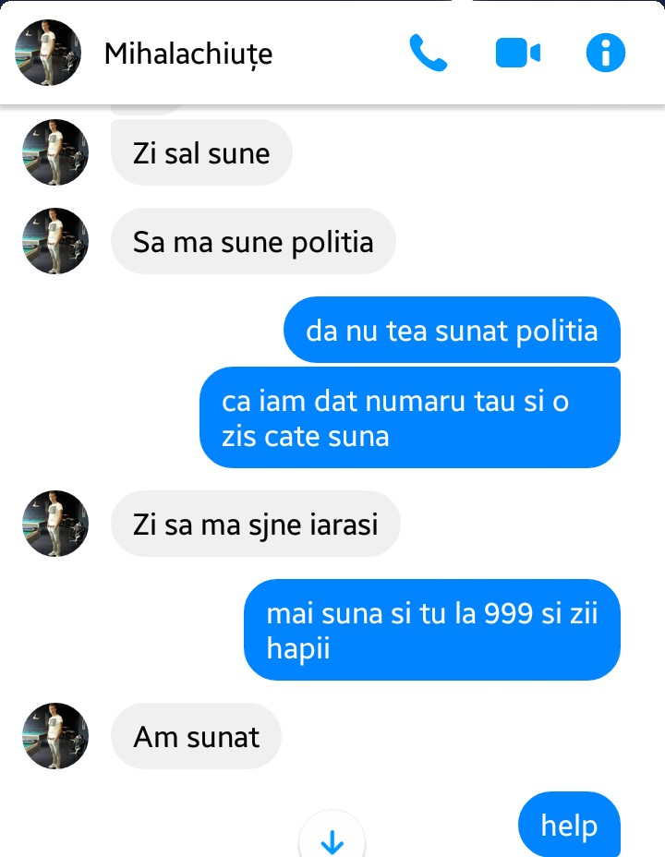Select the 'mai suna si tu la 999' message
665x857 pixels.
(432, 630)
